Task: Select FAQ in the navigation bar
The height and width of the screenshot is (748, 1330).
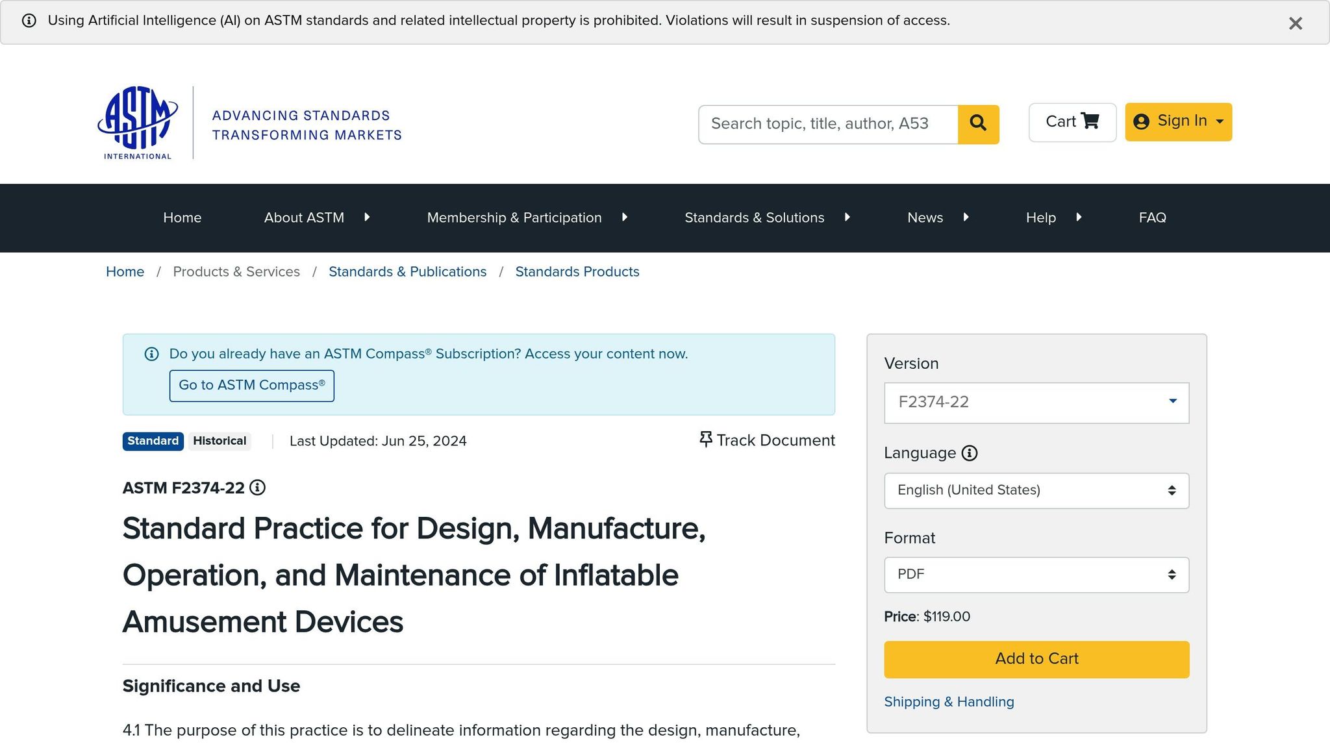Action: click(x=1152, y=218)
